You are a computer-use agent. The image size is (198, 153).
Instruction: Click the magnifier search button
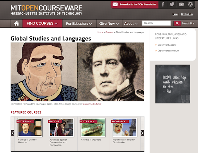click(x=177, y=23)
